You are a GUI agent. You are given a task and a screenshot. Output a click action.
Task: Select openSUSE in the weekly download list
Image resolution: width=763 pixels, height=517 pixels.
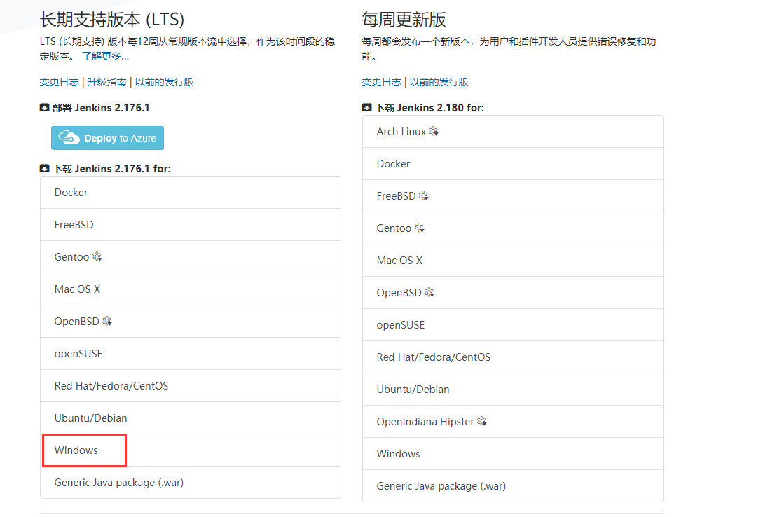pyautogui.click(x=513, y=325)
